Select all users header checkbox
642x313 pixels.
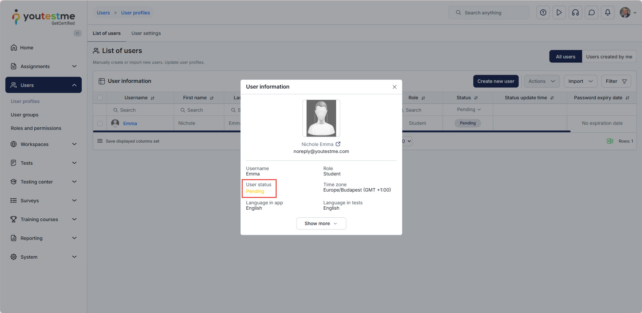(100, 98)
